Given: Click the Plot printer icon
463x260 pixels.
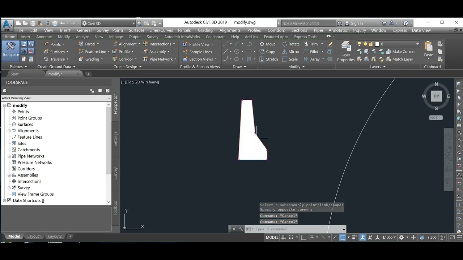Looking at the screenshot, I should pyautogui.click(x=55, y=23).
